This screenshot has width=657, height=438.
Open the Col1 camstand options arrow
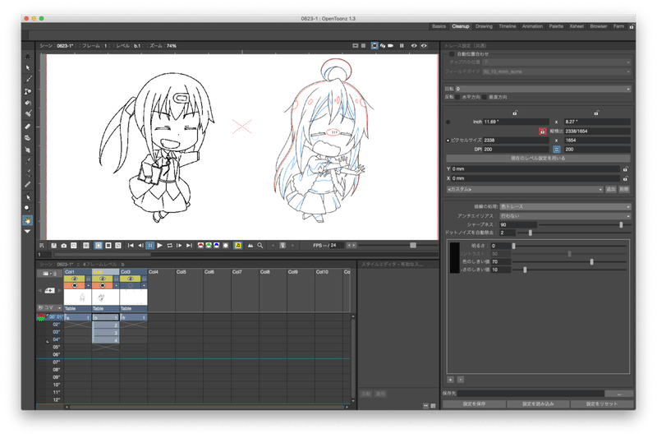click(x=89, y=285)
